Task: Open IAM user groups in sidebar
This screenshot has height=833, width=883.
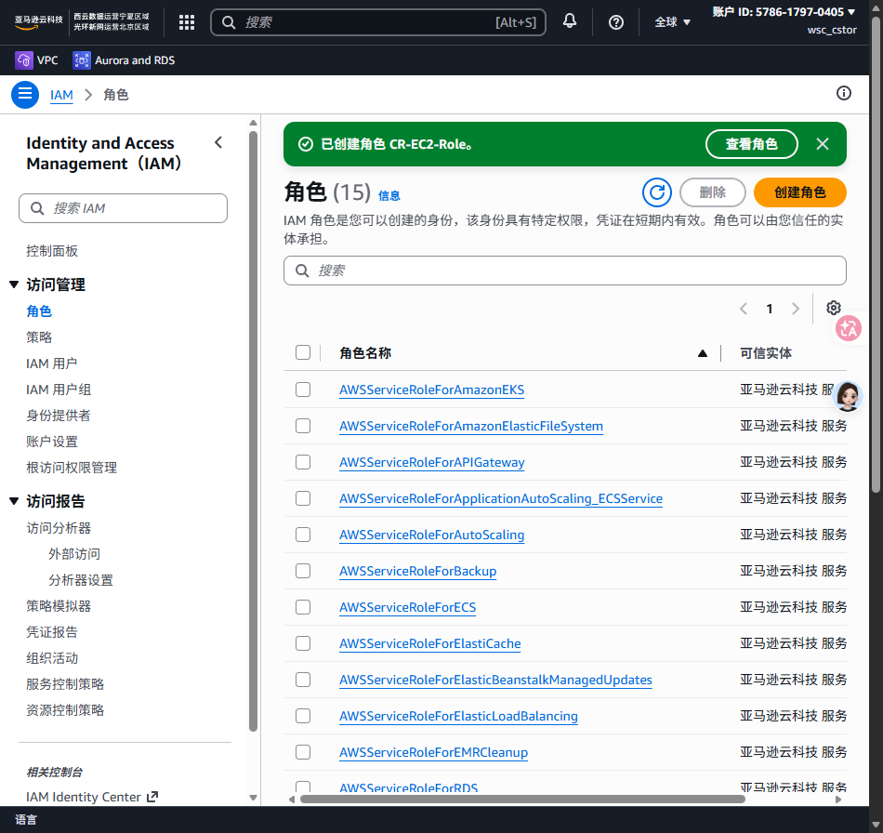Action: point(59,390)
